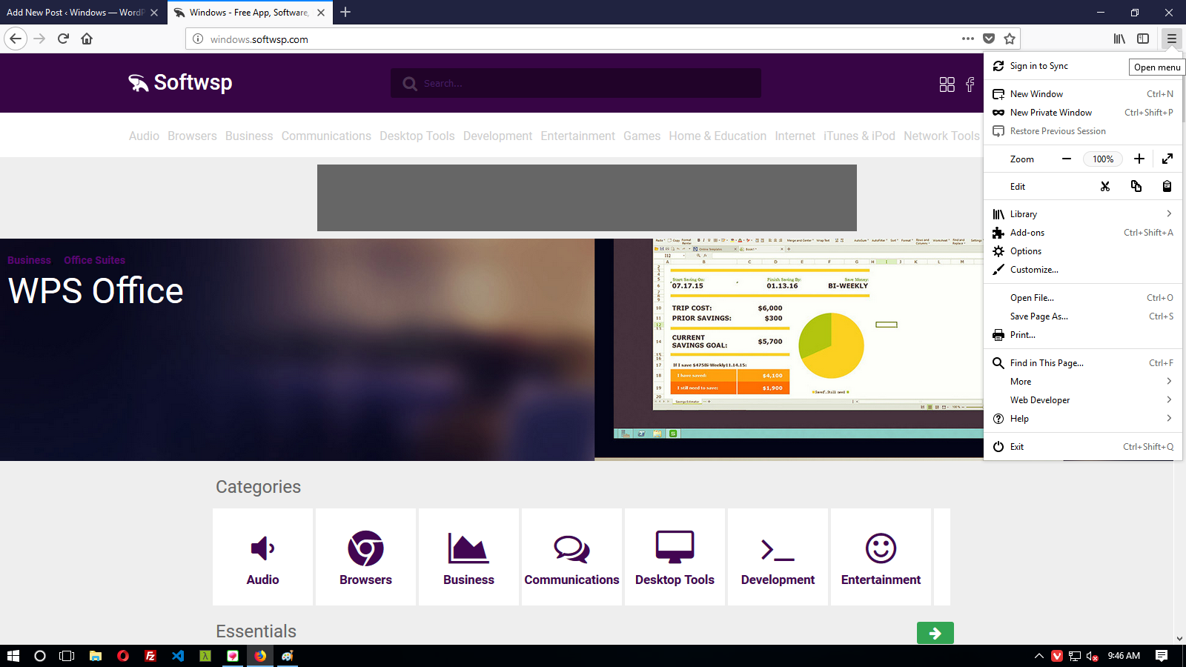The height and width of the screenshot is (667, 1186).
Task: Save page to Pocket
Action: coord(989,39)
